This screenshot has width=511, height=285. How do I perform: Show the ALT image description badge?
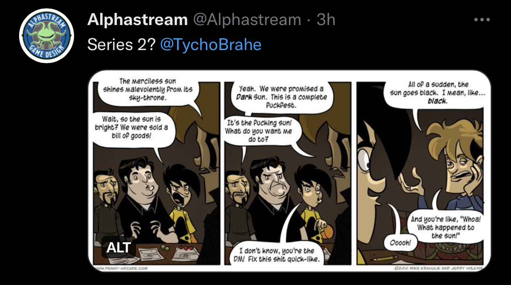tap(119, 247)
